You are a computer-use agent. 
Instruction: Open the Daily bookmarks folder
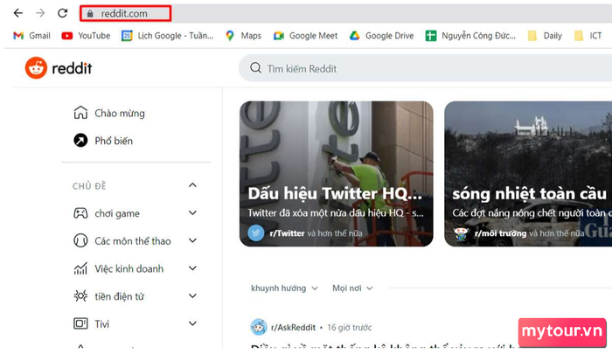click(x=545, y=36)
